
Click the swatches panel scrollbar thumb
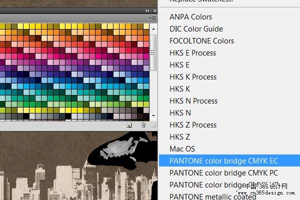coord(153,52)
